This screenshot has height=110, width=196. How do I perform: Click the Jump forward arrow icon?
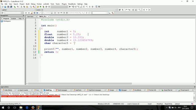29,13
